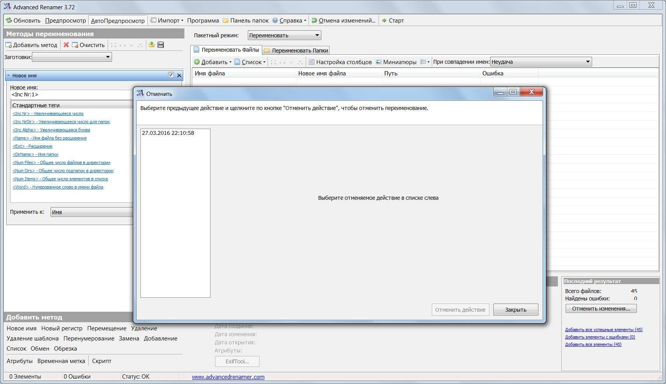
Task: Click the Предпросмотр toolbar item
Action: coord(65,21)
